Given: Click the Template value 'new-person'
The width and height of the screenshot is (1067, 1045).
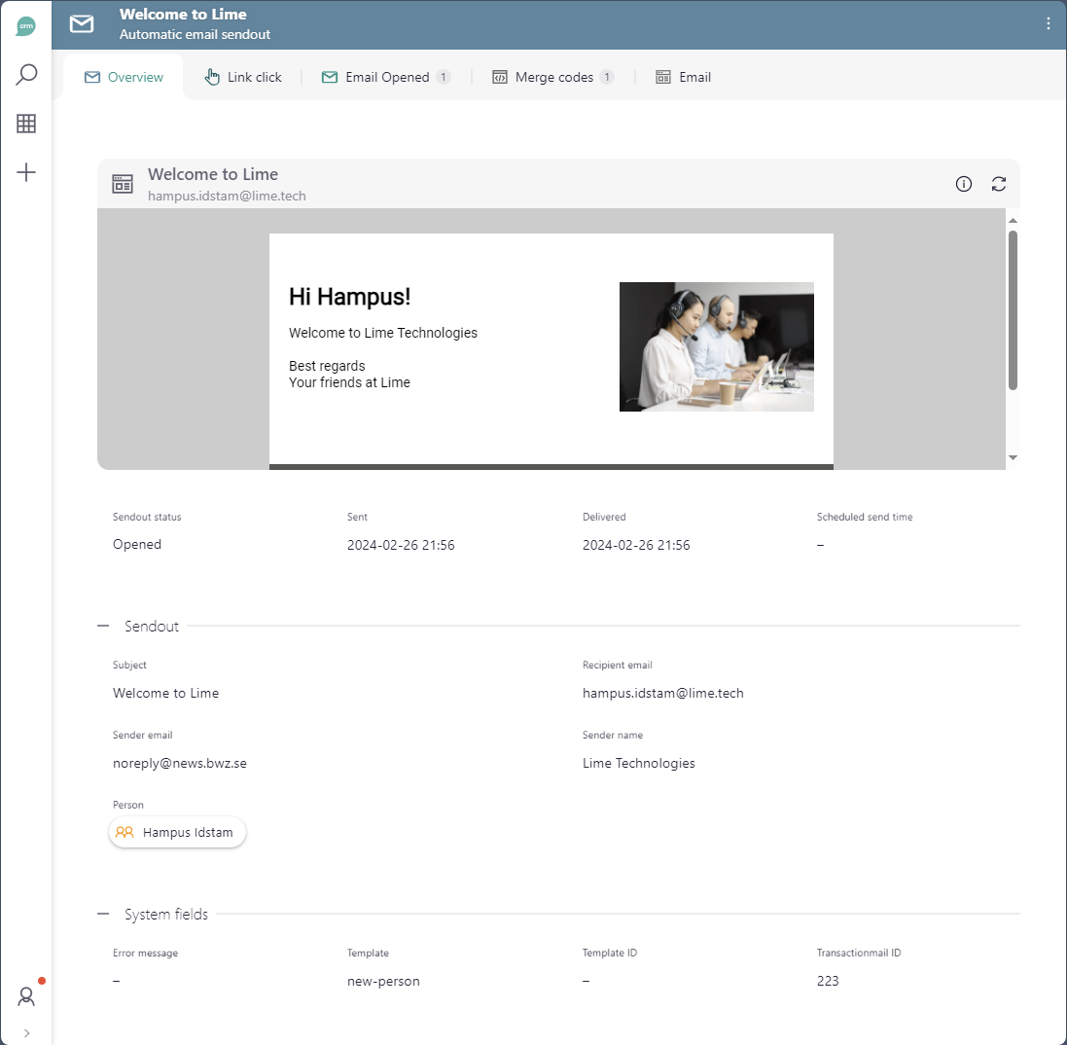Looking at the screenshot, I should [383, 981].
